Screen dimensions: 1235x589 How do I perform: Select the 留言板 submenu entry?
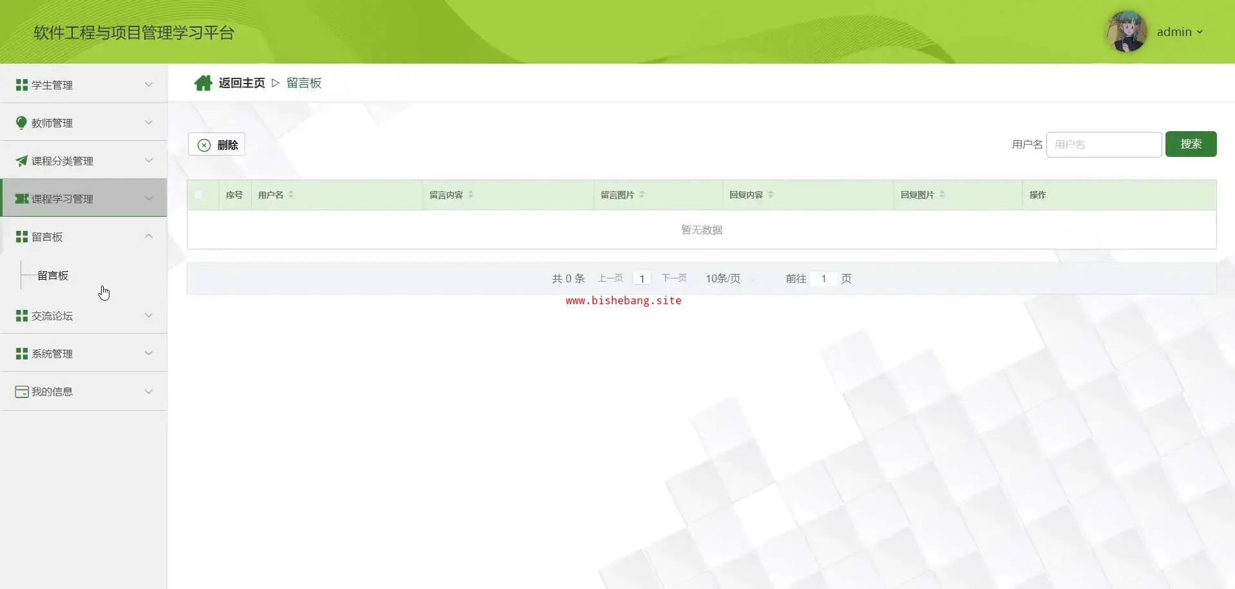pos(53,275)
